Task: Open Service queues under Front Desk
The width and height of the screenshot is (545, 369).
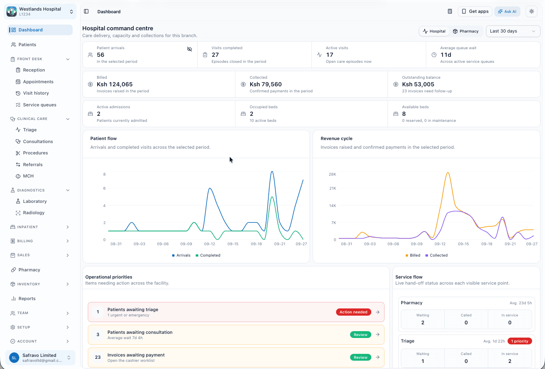Action: 40,105
